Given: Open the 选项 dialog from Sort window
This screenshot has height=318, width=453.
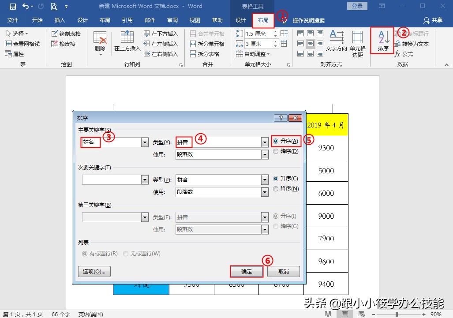Looking at the screenshot, I should [x=94, y=272].
